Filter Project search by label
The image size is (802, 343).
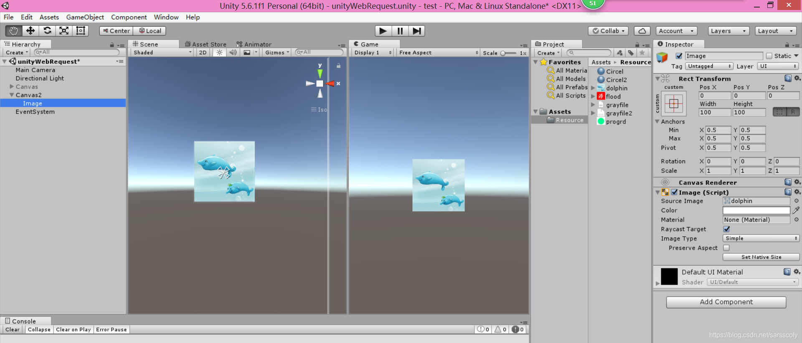point(631,53)
